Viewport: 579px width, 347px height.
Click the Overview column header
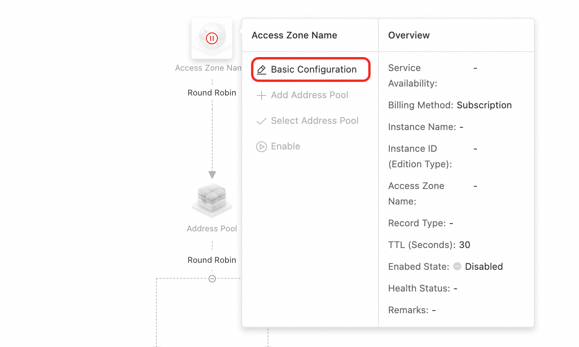tap(409, 35)
